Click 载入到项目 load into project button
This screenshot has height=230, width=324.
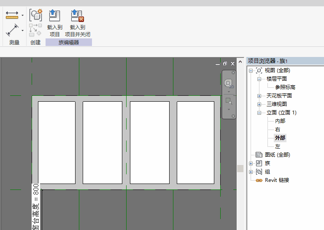point(54,23)
